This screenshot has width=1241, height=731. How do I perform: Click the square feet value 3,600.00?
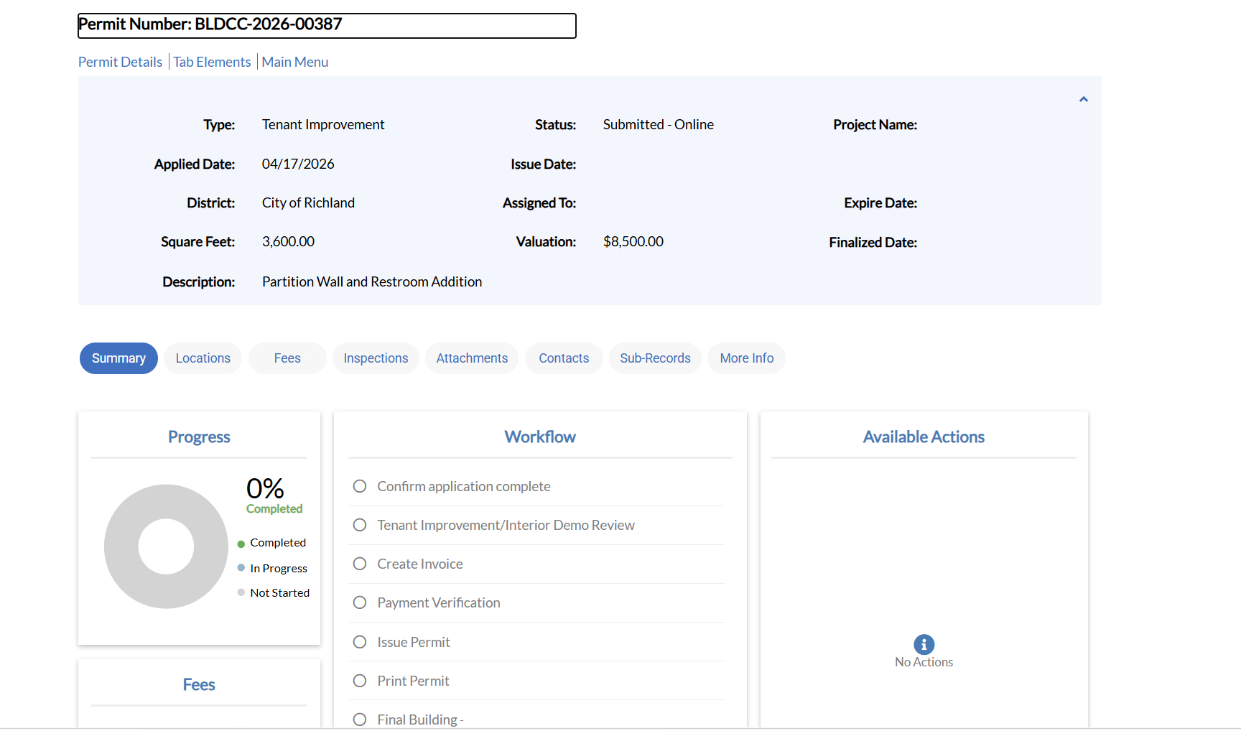click(x=288, y=241)
